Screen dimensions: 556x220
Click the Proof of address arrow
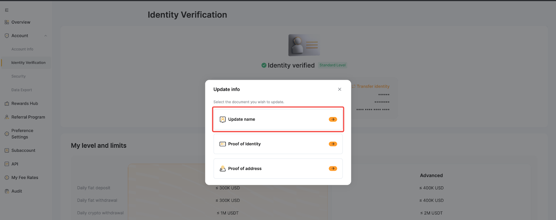click(333, 169)
